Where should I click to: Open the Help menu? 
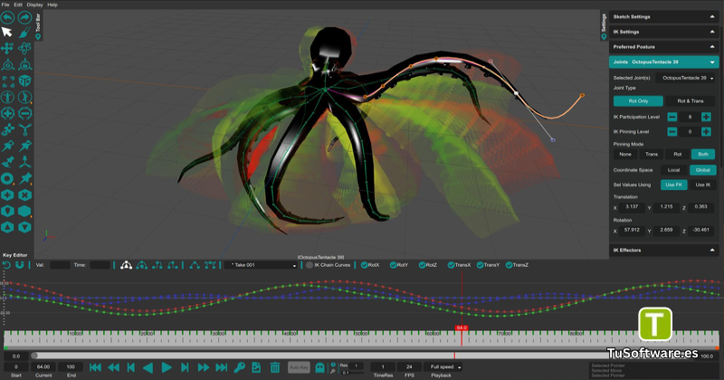(x=52, y=5)
